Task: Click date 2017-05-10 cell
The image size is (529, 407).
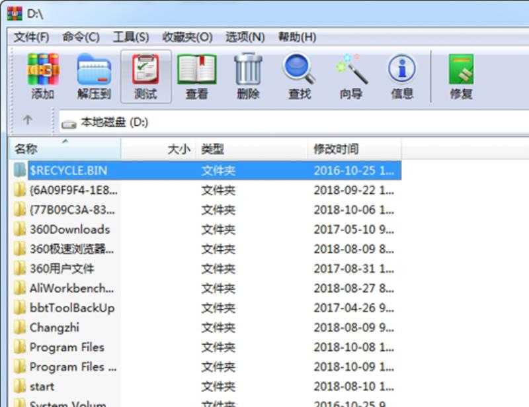Action: pyautogui.click(x=354, y=230)
